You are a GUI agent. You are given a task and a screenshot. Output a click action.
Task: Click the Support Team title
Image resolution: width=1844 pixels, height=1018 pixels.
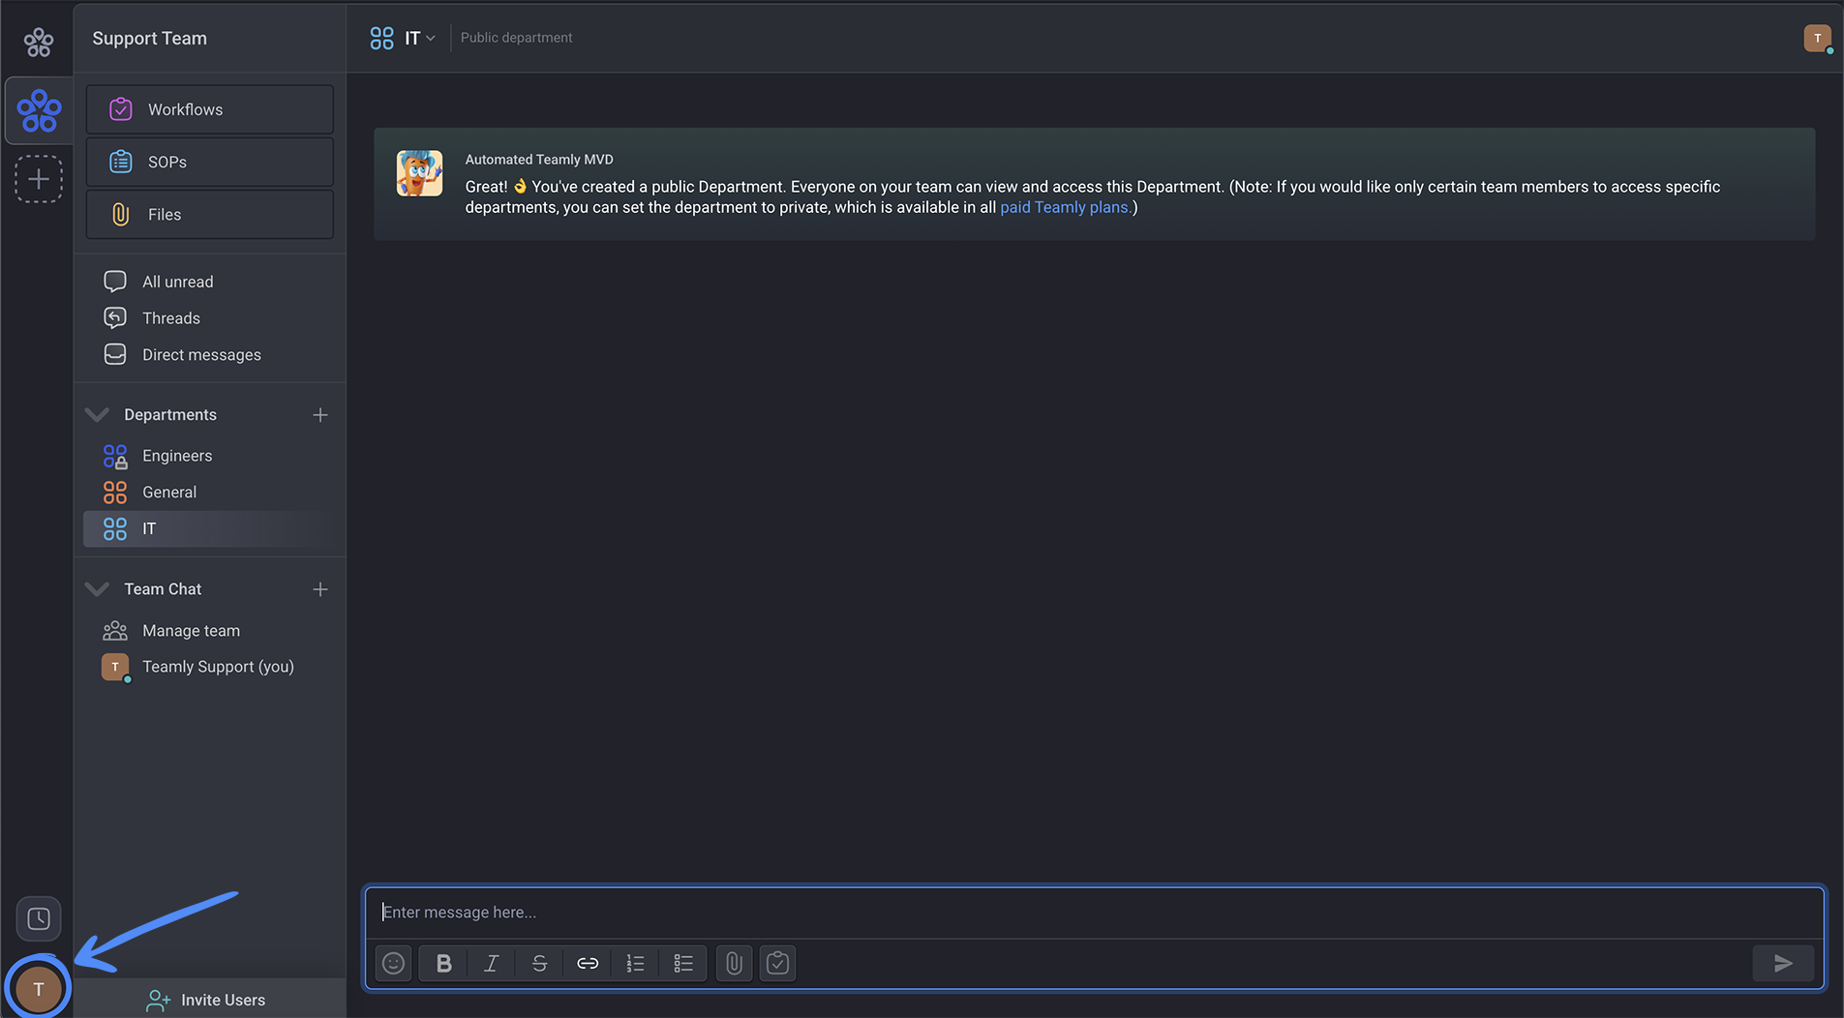[149, 38]
